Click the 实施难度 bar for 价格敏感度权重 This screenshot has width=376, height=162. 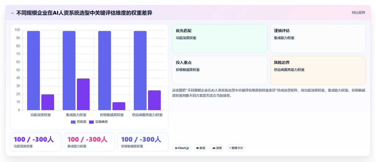[119, 106]
